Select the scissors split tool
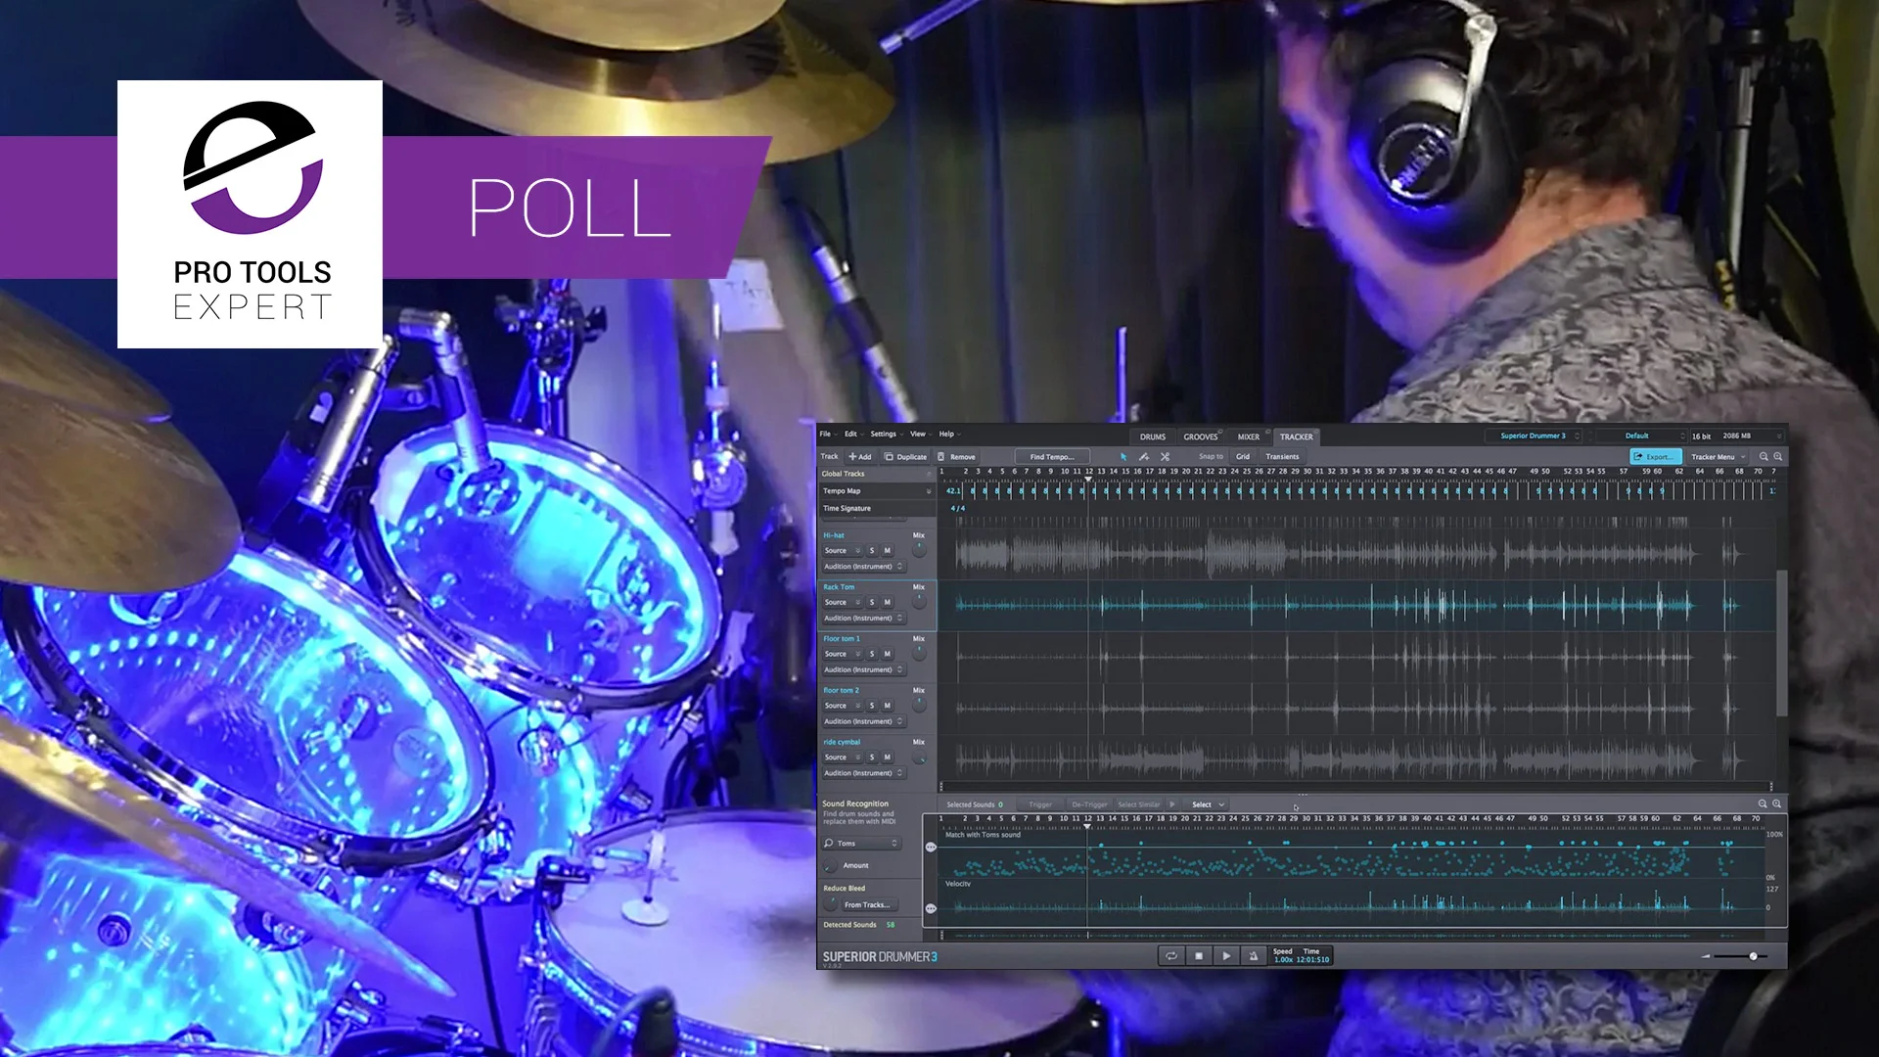This screenshot has height=1057, width=1879. (1165, 457)
